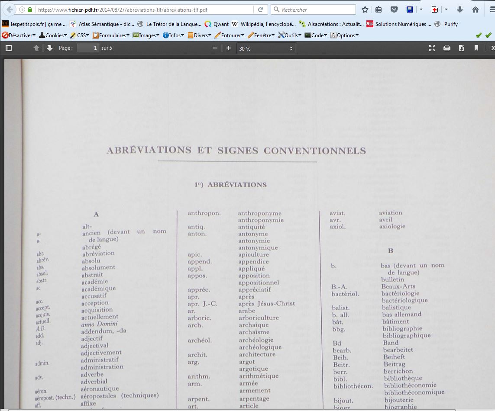Image resolution: width=495 pixels, height=411 pixels.
Task: Open the Outils dropdown menu
Action: point(289,35)
